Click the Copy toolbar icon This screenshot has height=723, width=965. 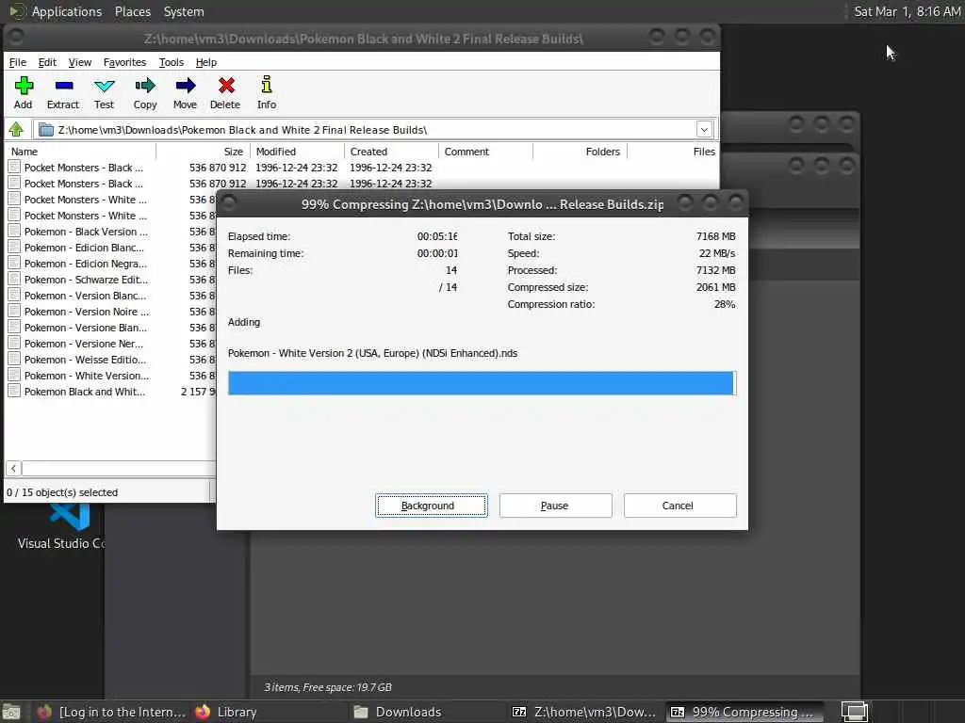(145, 93)
